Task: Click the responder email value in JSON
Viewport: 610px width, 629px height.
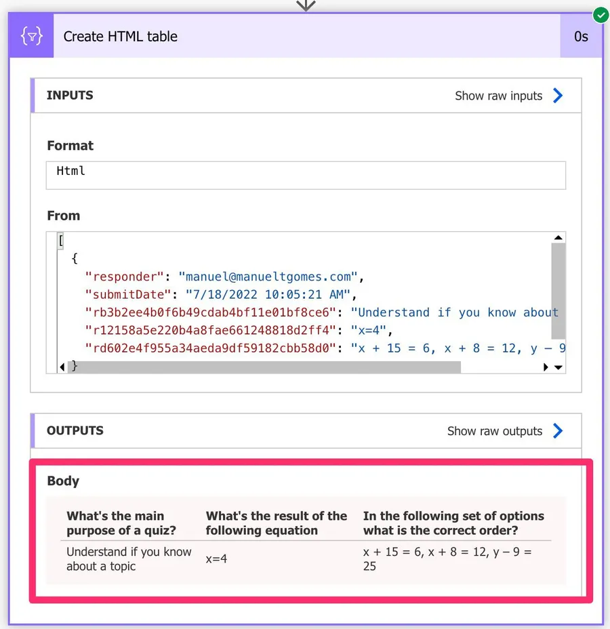Action: click(x=268, y=277)
